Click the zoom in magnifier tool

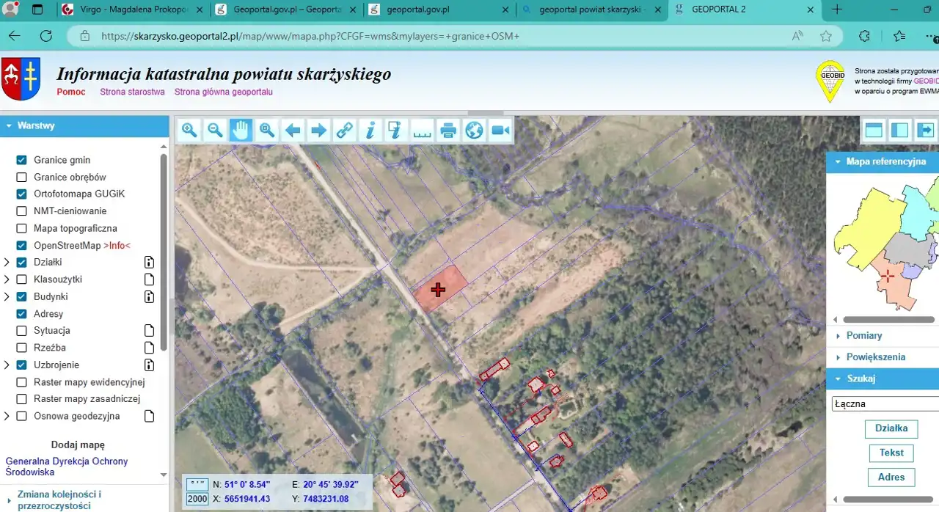(x=189, y=131)
